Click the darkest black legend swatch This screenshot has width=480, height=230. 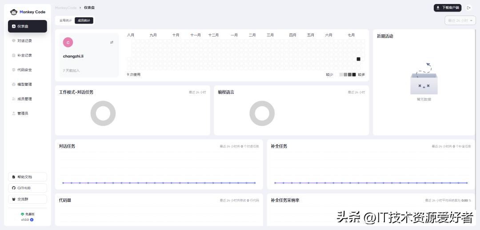[x=354, y=74]
